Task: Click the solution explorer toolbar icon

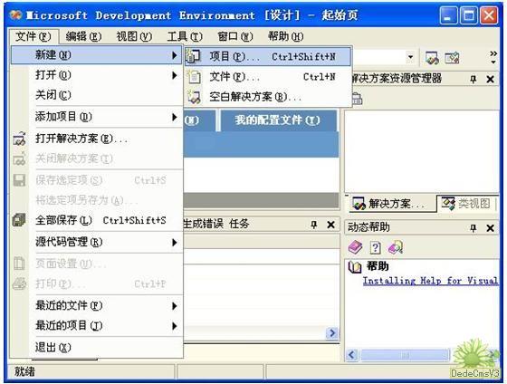Action: point(357,99)
